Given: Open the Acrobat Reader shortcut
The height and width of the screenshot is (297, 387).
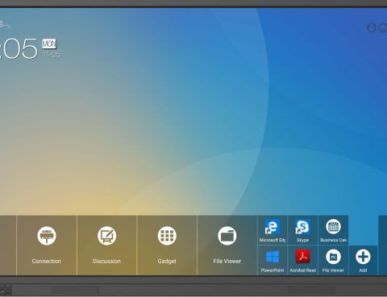Looking at the screenshot, I should 302,261.
